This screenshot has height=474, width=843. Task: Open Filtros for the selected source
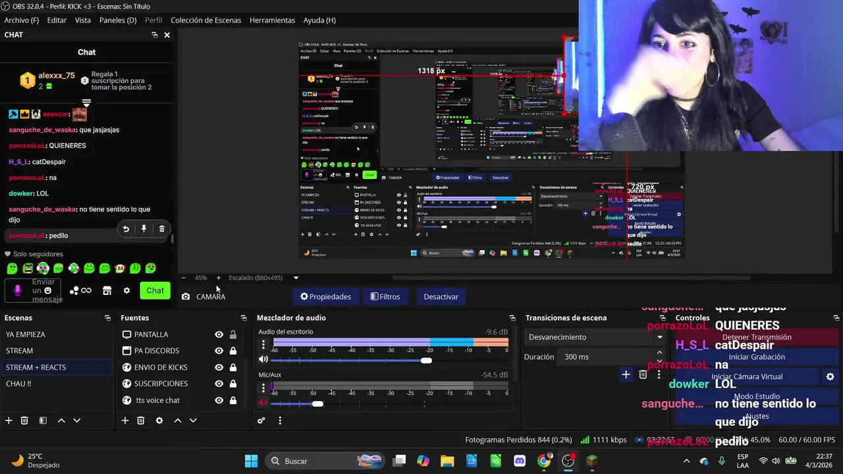385,296
